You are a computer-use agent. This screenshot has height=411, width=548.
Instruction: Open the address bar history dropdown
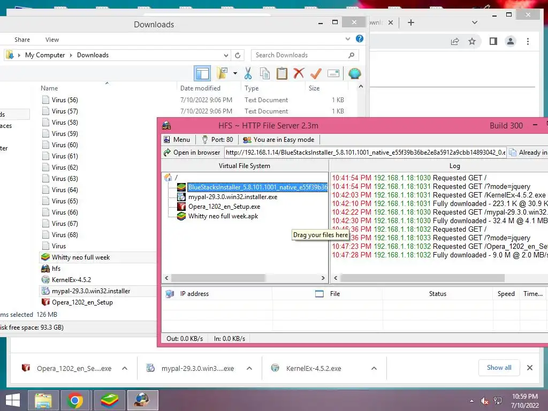tap(226, 55)
